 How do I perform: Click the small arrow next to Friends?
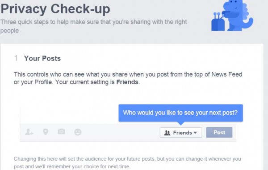195,133
